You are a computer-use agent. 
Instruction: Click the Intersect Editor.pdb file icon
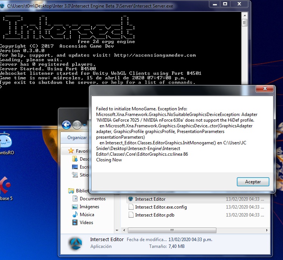[x=131, y=215]
